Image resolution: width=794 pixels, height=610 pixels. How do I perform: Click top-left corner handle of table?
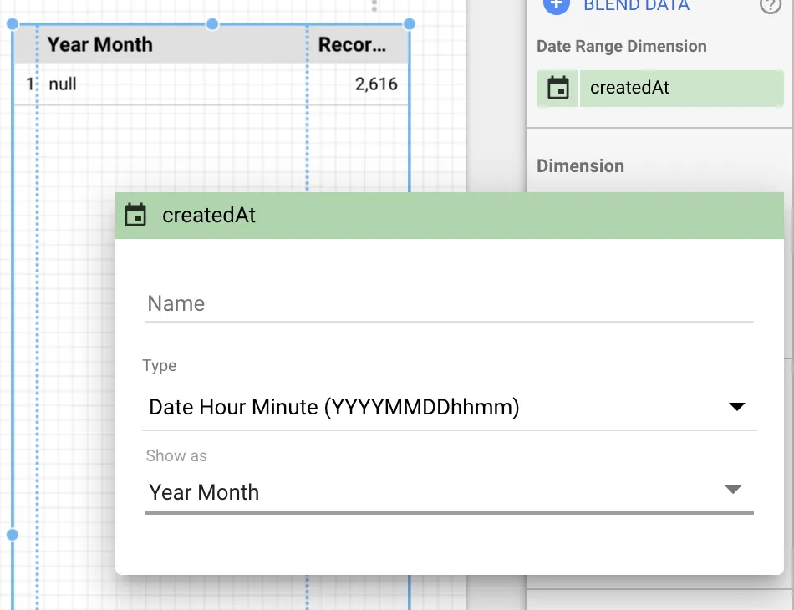tap(13, 23)
